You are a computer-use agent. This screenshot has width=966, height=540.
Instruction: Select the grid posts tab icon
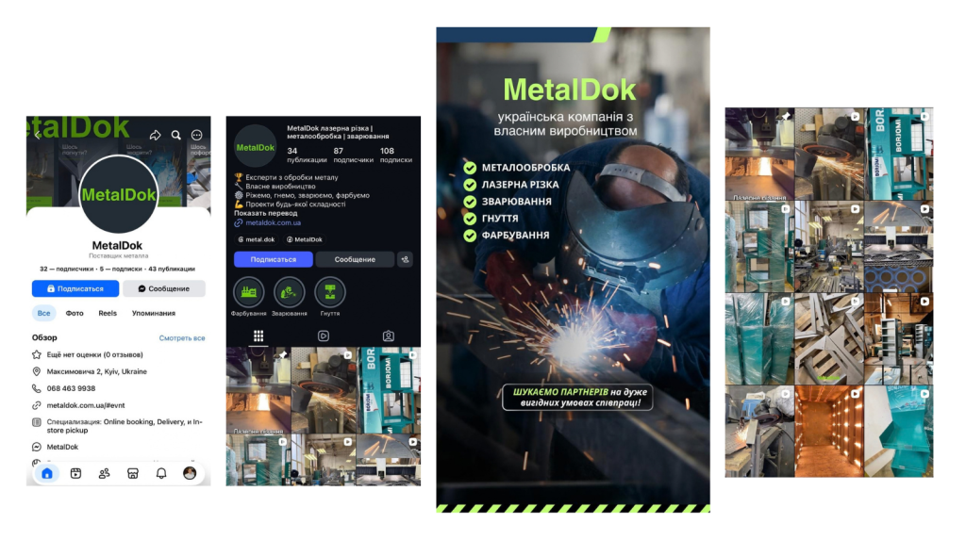(x=258, y=335)
